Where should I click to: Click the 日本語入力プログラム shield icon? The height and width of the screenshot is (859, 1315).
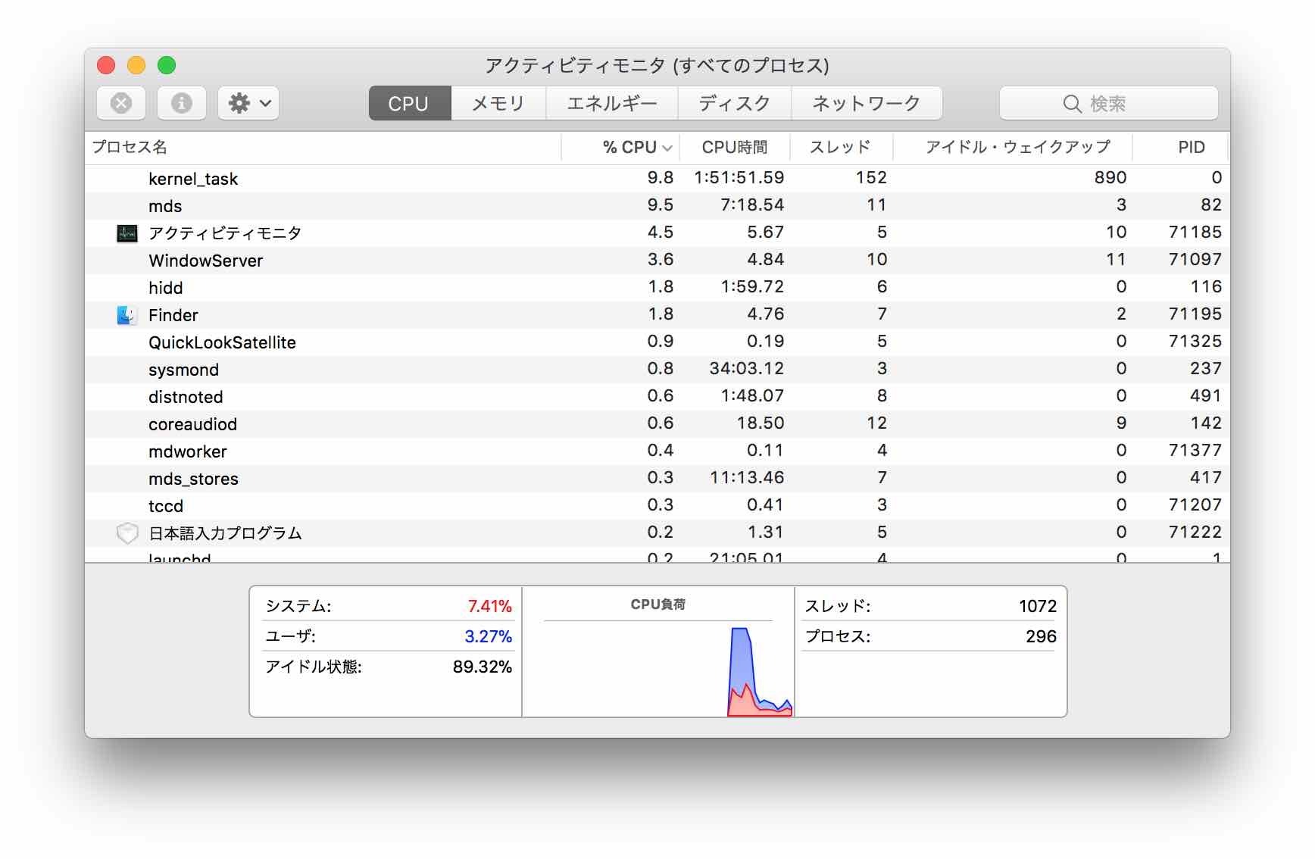127,533
